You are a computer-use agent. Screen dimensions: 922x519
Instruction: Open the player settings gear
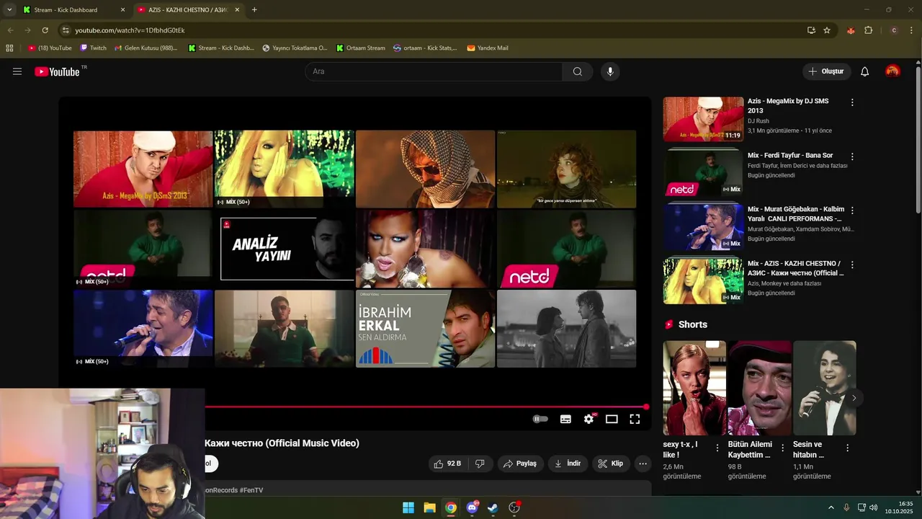pyautogui.click(x=589, y=419)
